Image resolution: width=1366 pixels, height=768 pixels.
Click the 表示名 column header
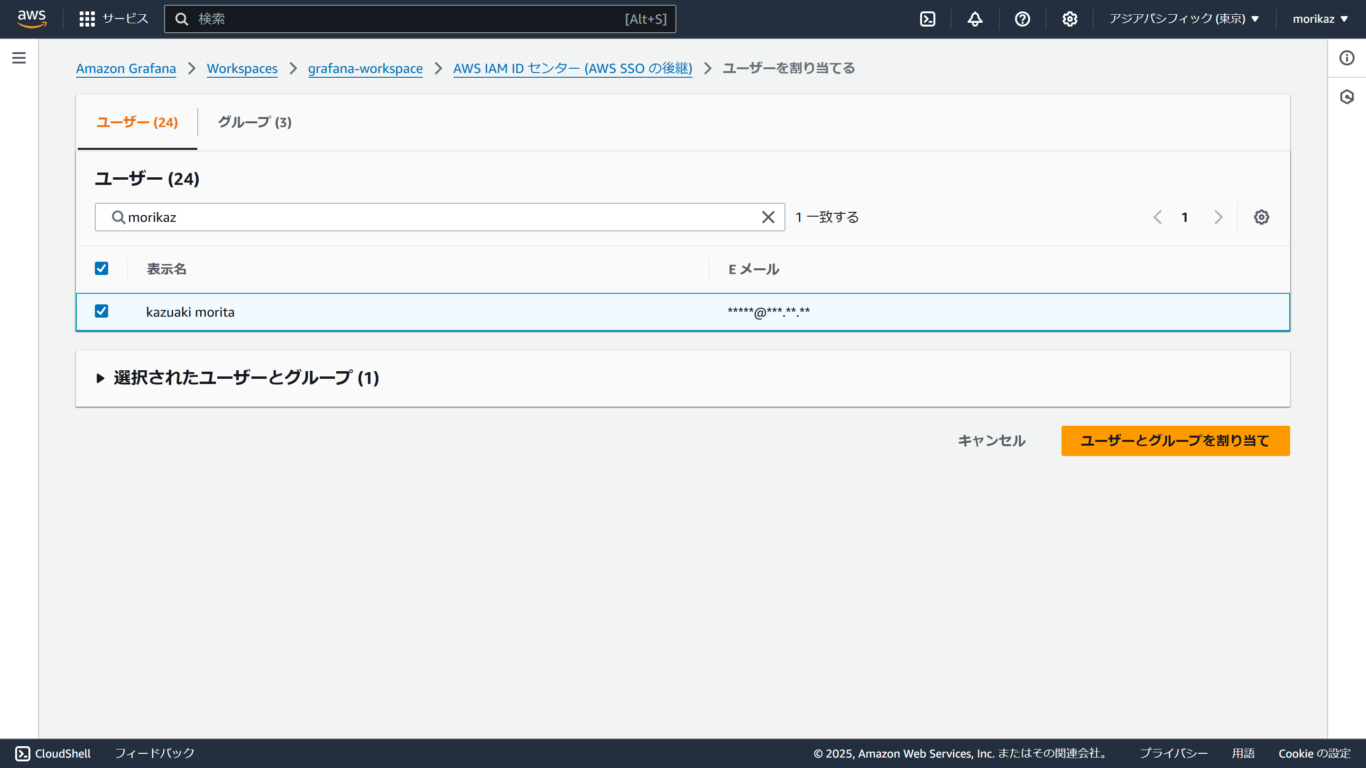coord(166,269)
